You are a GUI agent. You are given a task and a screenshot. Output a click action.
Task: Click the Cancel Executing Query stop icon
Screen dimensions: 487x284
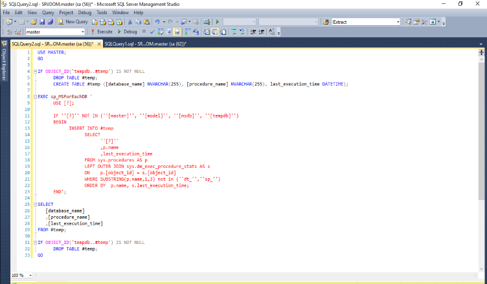pyautogui.click(x=144, y=31)
